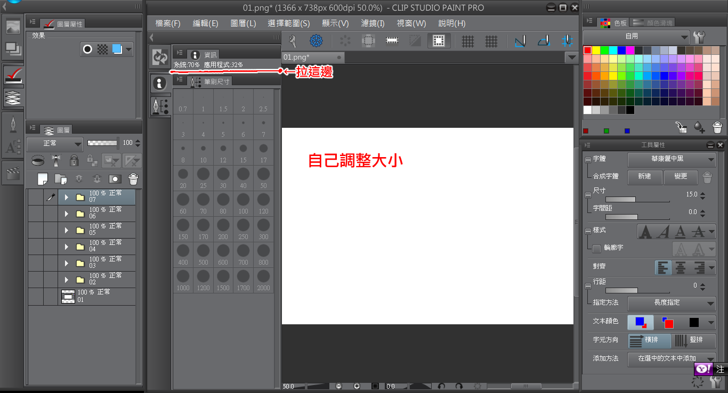Screen dimensions: 728x393
Task: Select 橫排 horizontal text direction
Action: coord(649,341)
